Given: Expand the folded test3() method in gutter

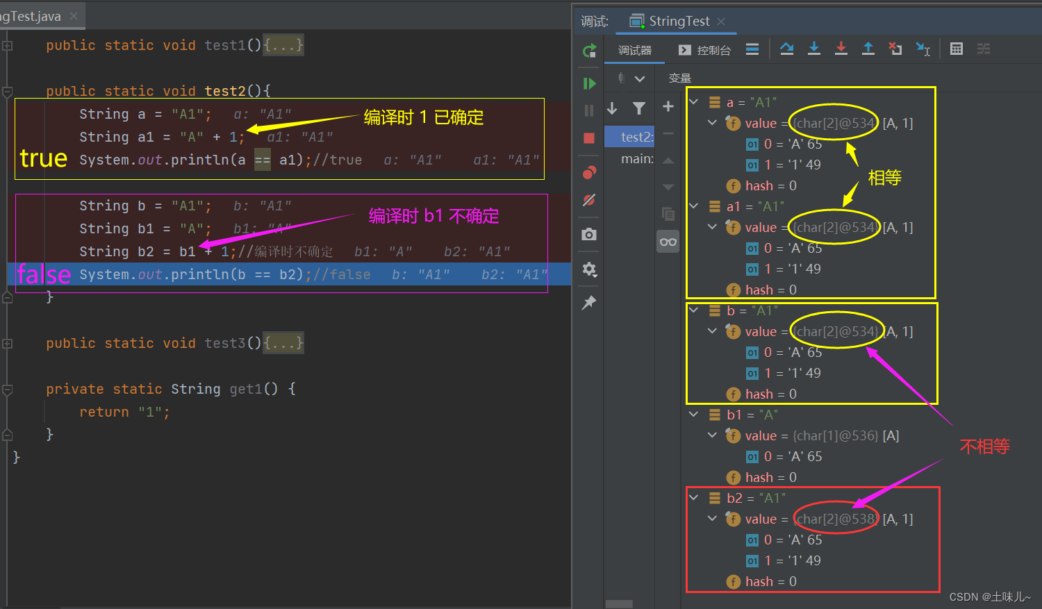Looking at the screenshot, I should click(7, 344).
